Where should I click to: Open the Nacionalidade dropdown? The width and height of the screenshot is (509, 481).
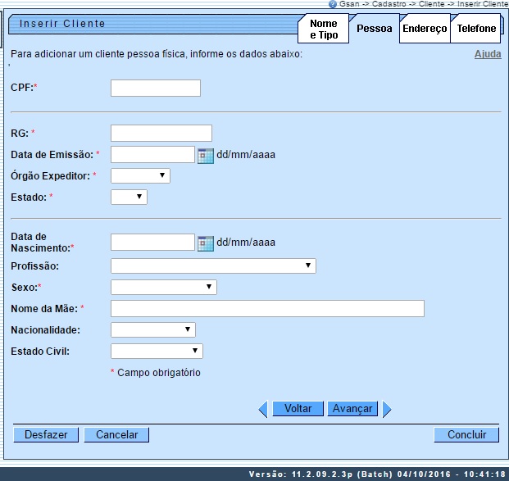(153, 329)
